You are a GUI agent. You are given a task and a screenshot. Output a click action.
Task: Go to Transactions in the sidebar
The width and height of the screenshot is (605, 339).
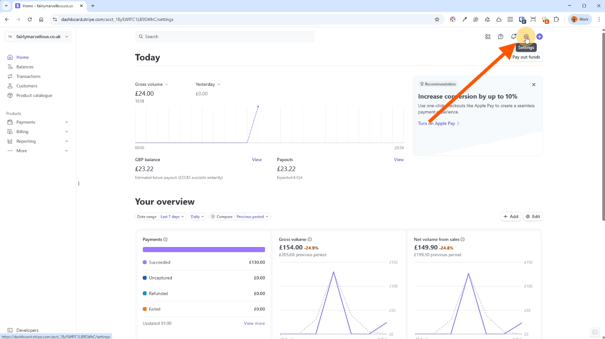(28, 76)
